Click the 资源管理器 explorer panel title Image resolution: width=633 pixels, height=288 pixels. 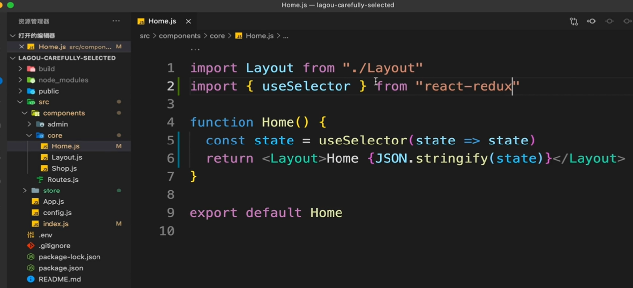[x=34, y=21]
